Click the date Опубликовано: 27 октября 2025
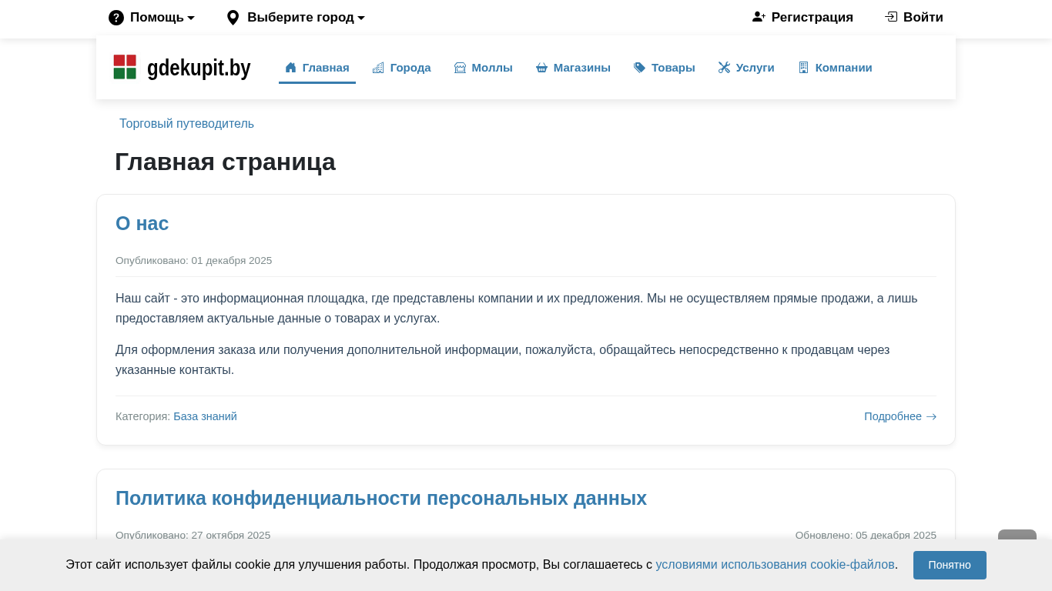The image size is (1052, 591). pos(193,535)
